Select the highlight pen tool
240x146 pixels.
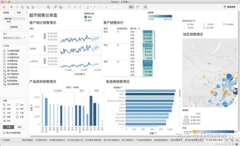point(88,7)
